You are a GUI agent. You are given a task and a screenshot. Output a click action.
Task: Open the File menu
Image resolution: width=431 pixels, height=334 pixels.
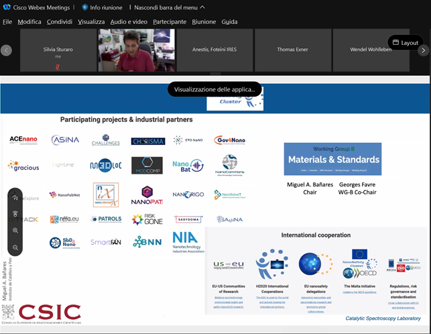tap(7, 21)
